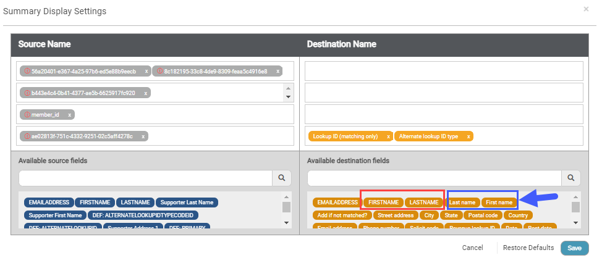Remove the 8c182195-33c8 source tag

coord(278,72)
